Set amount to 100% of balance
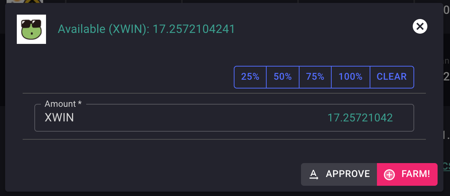The image size is (450, 196). click(x=351, y=77)
